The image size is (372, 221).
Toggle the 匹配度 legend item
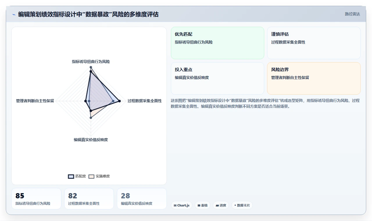77,176
